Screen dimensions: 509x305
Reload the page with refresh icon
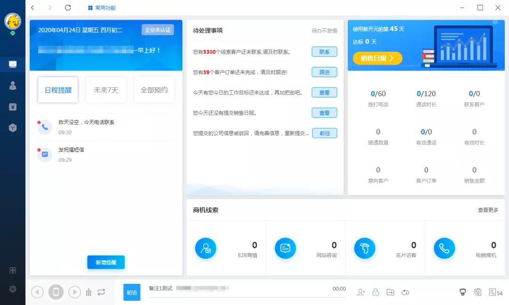tap(67, 8)
